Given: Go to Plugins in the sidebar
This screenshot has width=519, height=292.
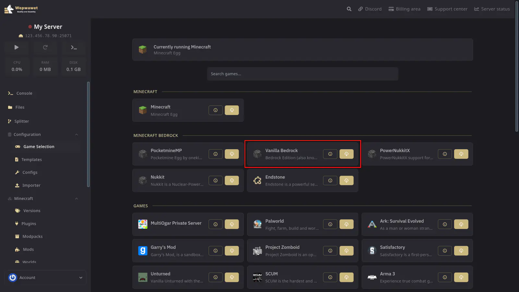Looking at the screenshot, I should pyautogui.click(x=29, y=224).
